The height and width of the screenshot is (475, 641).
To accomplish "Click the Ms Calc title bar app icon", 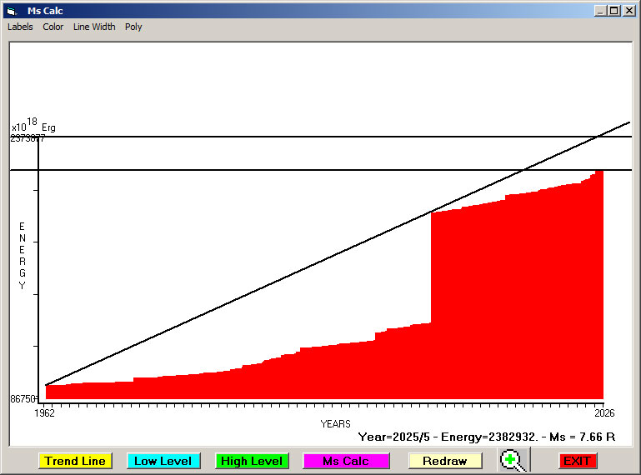I will (x=11, y=11).
